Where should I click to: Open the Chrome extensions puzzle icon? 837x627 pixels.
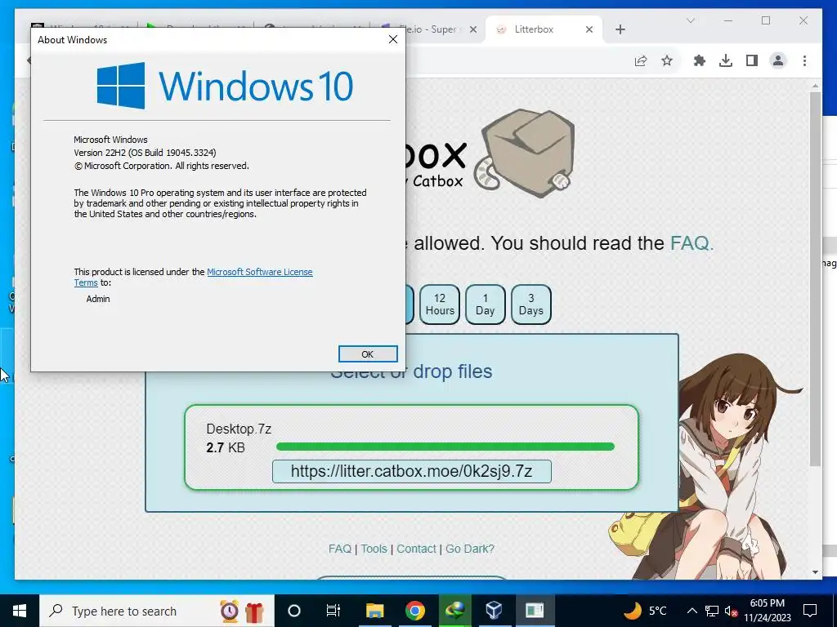700,60
